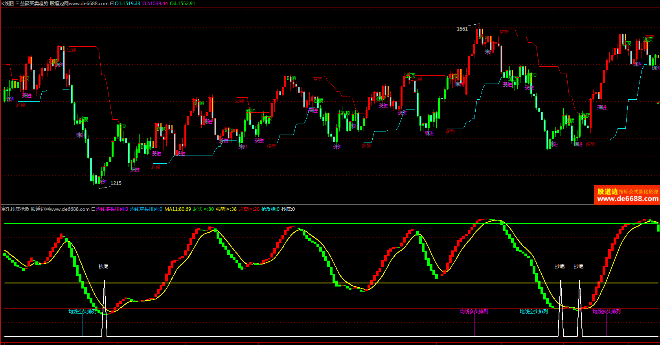Click the O2:1539.44 readout
The image size is (660, 345).
pyautogui.click(x=155, y=4)
